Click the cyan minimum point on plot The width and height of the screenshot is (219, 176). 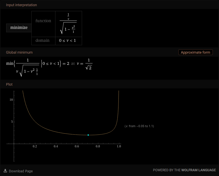coord(88,135)
